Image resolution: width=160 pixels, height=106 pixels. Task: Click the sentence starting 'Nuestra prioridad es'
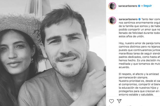coord(139,88)
